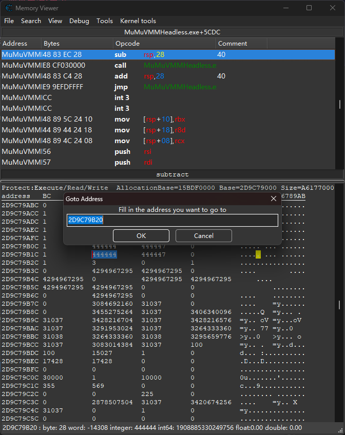The width and height of the screenshot is (345, 435).
Task: Open the Debug menu
Action: point(79,21)
